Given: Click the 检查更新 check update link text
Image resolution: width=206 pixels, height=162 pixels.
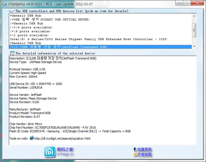Looking at the screenshot, I should coord(144,149).
